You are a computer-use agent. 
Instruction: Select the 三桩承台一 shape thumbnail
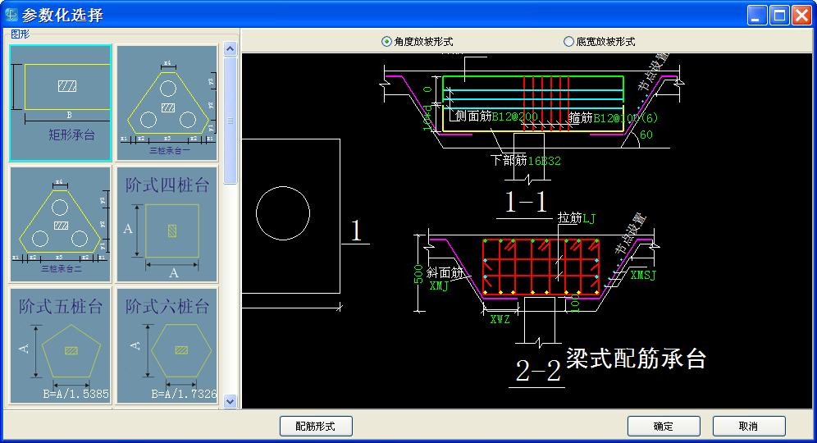(167, 103)
